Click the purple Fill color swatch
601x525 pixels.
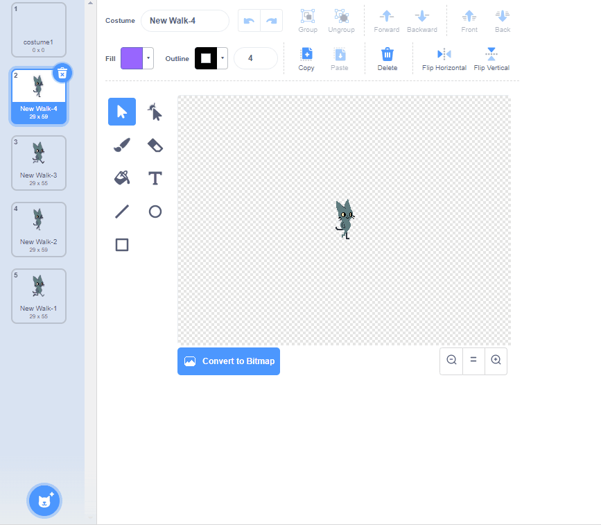click(132, 58)
